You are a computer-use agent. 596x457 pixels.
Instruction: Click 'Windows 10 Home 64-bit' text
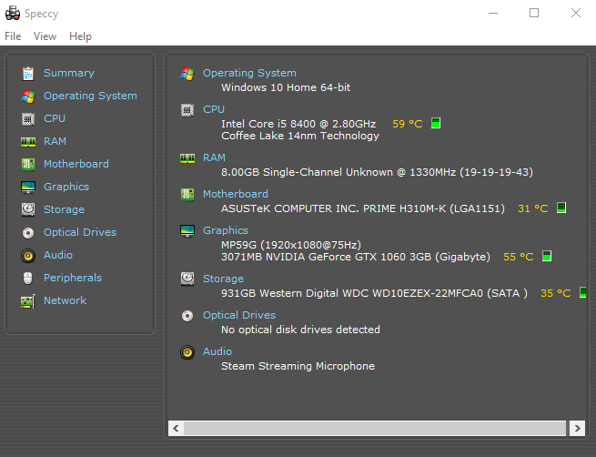pos(286,87)
